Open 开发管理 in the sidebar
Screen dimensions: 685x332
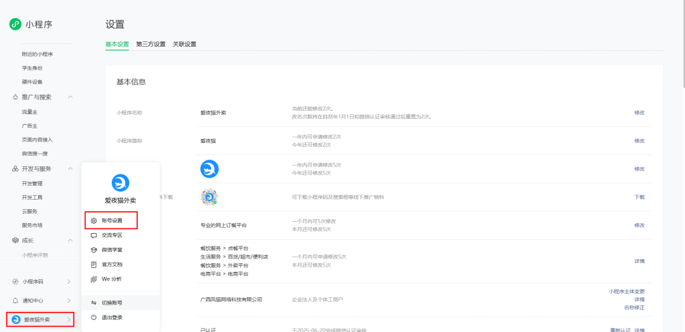point(32,183)
